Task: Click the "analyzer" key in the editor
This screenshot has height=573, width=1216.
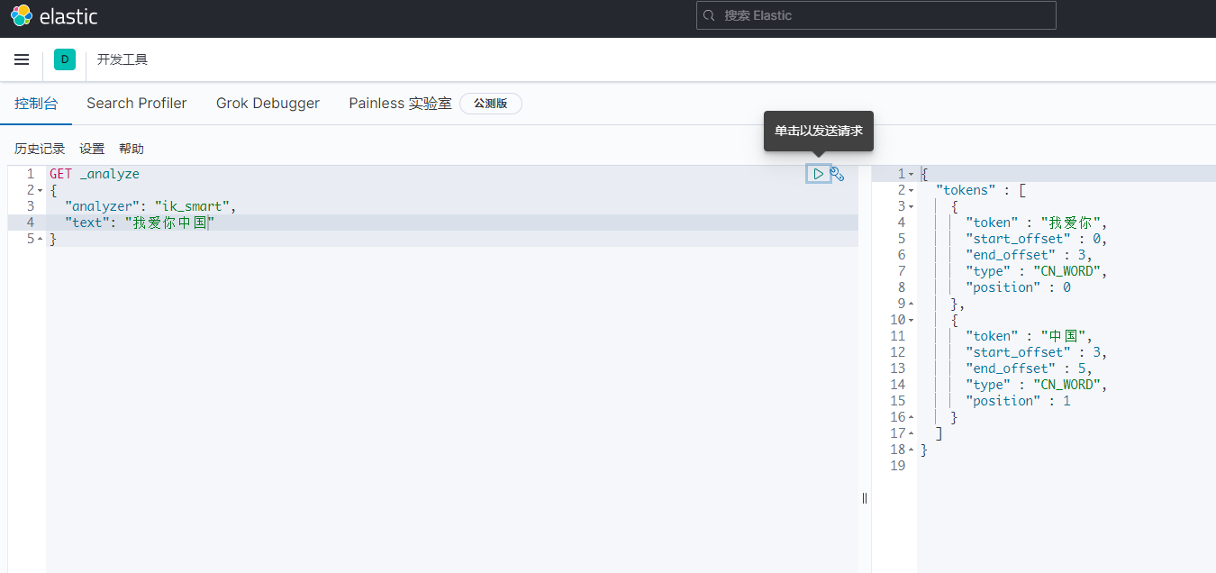Action: click(x=101, y=206)
